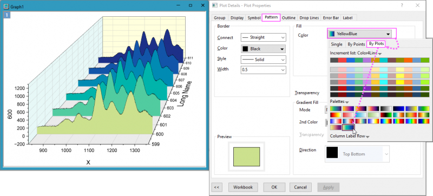Pick the vivid Color4Line increment row

pos(379,60)
